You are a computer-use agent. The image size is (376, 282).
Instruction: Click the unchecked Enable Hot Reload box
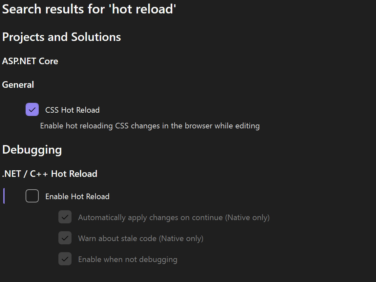(x=32, y=196)
